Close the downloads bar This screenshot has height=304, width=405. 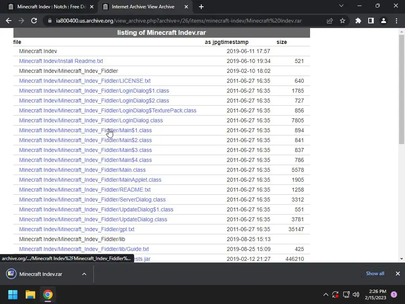pyautogui.click(x=398, y=274)
